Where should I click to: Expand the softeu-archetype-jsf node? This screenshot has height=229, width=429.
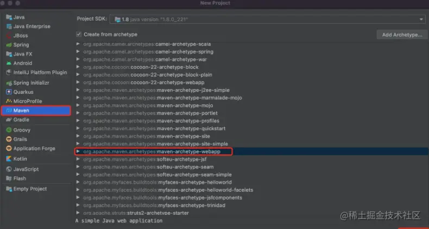coord(78,159)
